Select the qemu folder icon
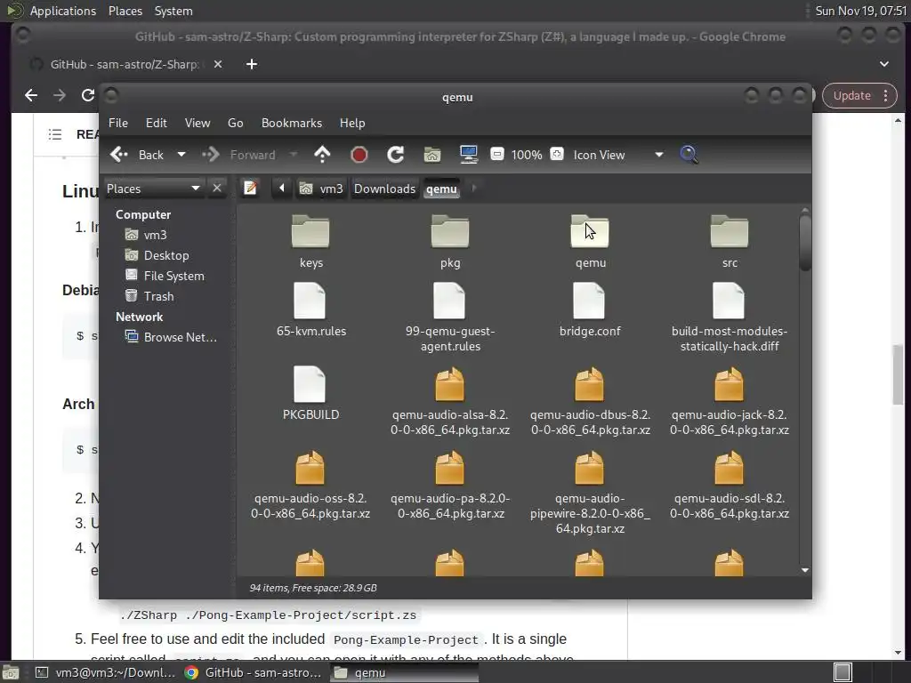 point(590,232)
